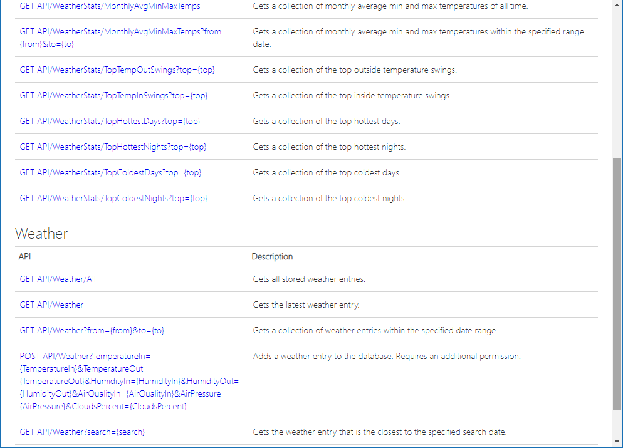Open GET API/WeatherStats/MonthlyAvgMinMaxTemps link
Image resolution: width=623 pixels, height=448 pixels.
pyautogui.click(x=110, y=6)
